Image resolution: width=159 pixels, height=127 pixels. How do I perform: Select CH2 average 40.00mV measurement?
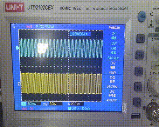[x=112, y=96]
